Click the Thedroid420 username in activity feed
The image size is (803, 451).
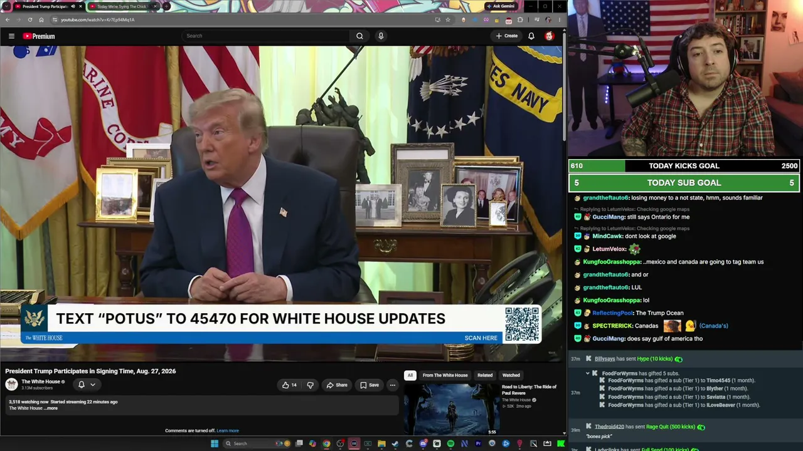pos(609,427)
